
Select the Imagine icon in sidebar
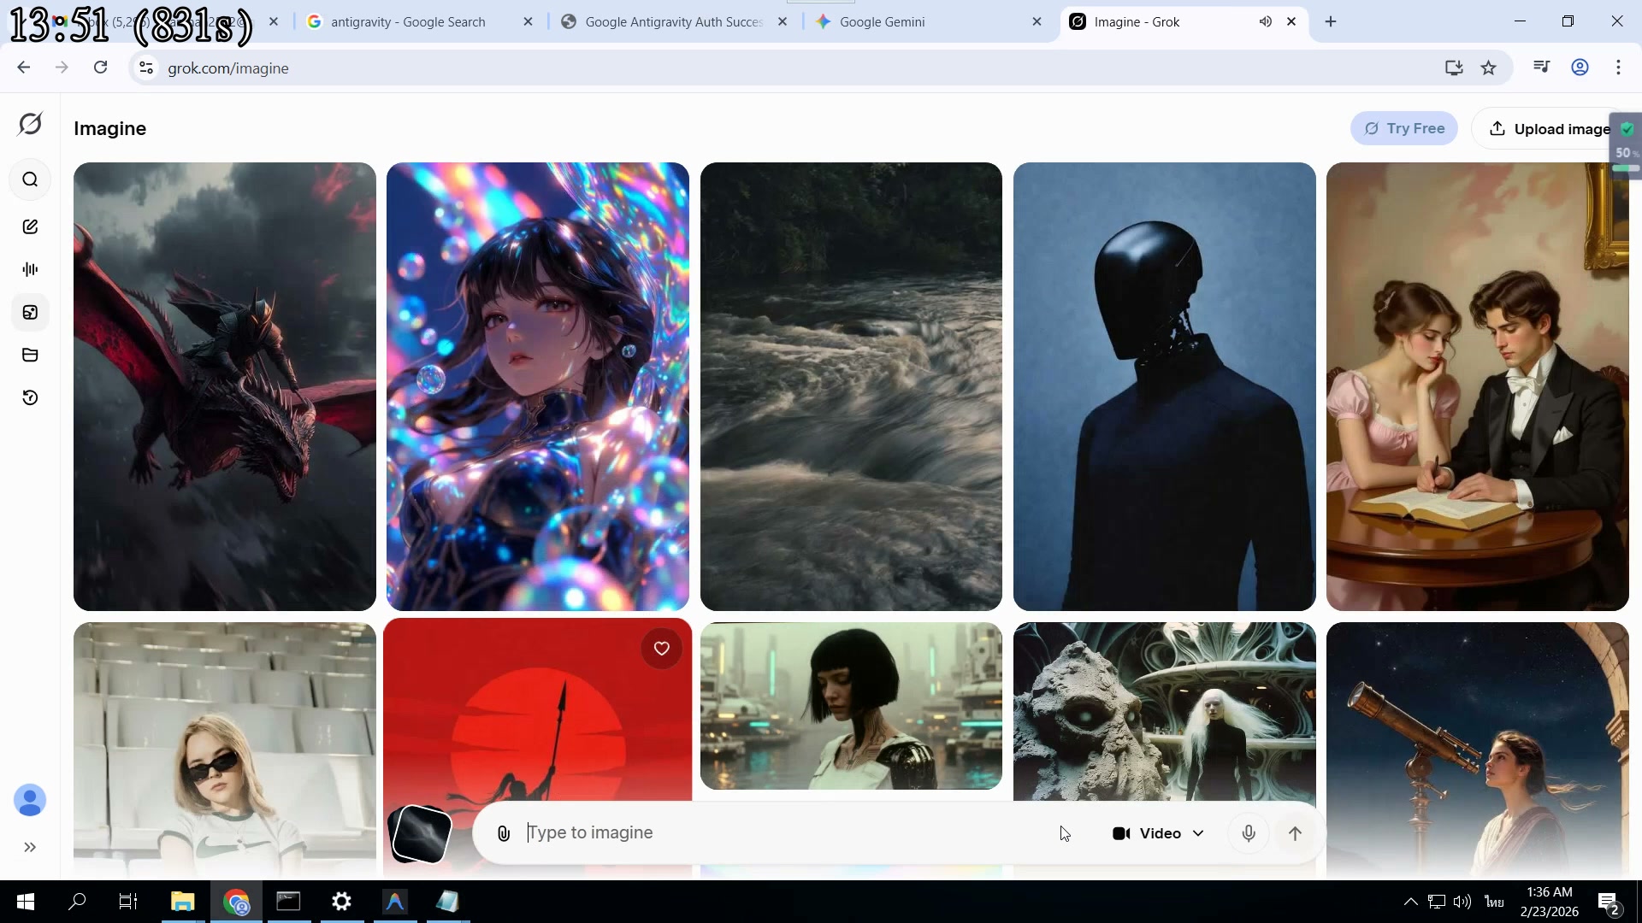click(30, 312)
